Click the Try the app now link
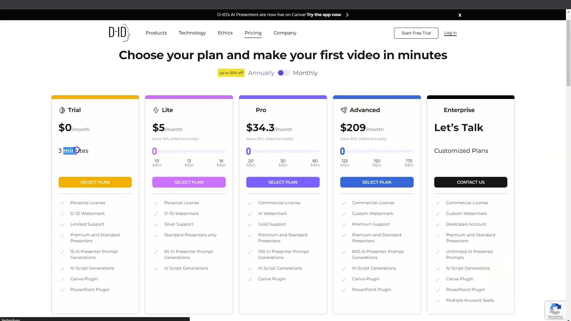Viewport: 571px width, 321px height. click(x=324, y=15)
